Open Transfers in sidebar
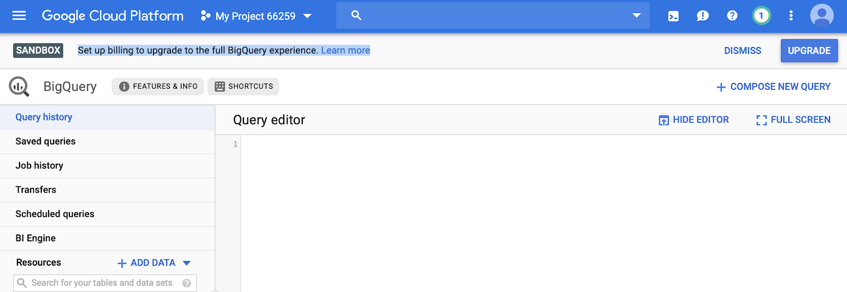847x292 pixels. coord(107,190)
